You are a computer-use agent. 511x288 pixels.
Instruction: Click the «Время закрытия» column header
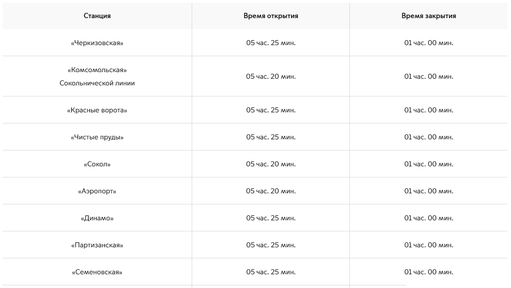coord(429,16)
